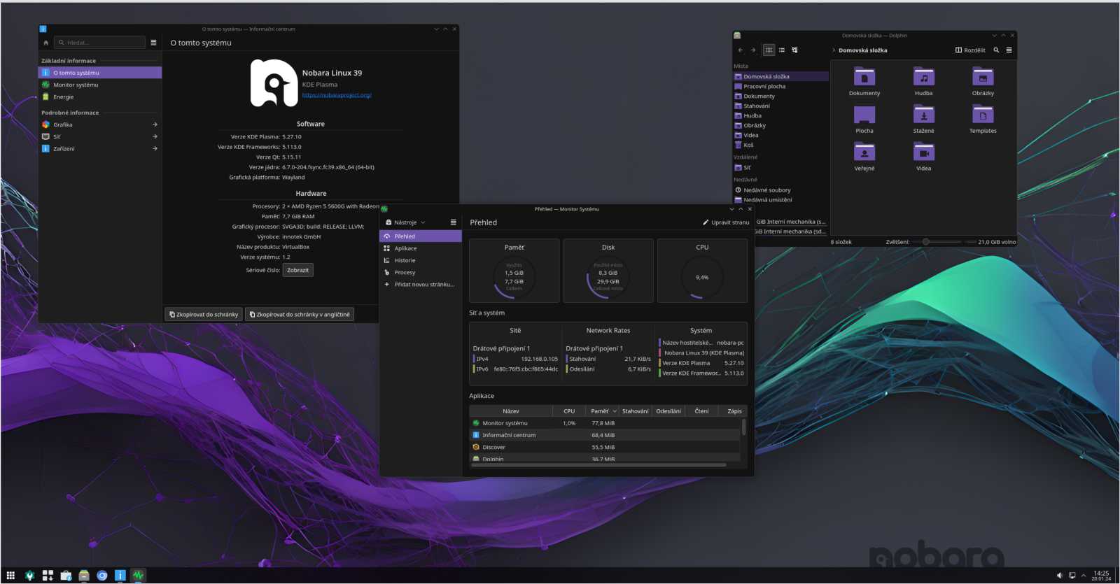Expand the Síť category arrow in Info Center

click(155, 136)
